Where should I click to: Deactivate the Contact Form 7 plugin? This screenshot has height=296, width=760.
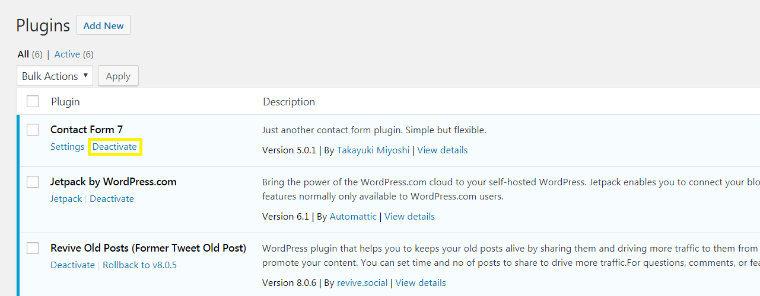coord(115,147)
